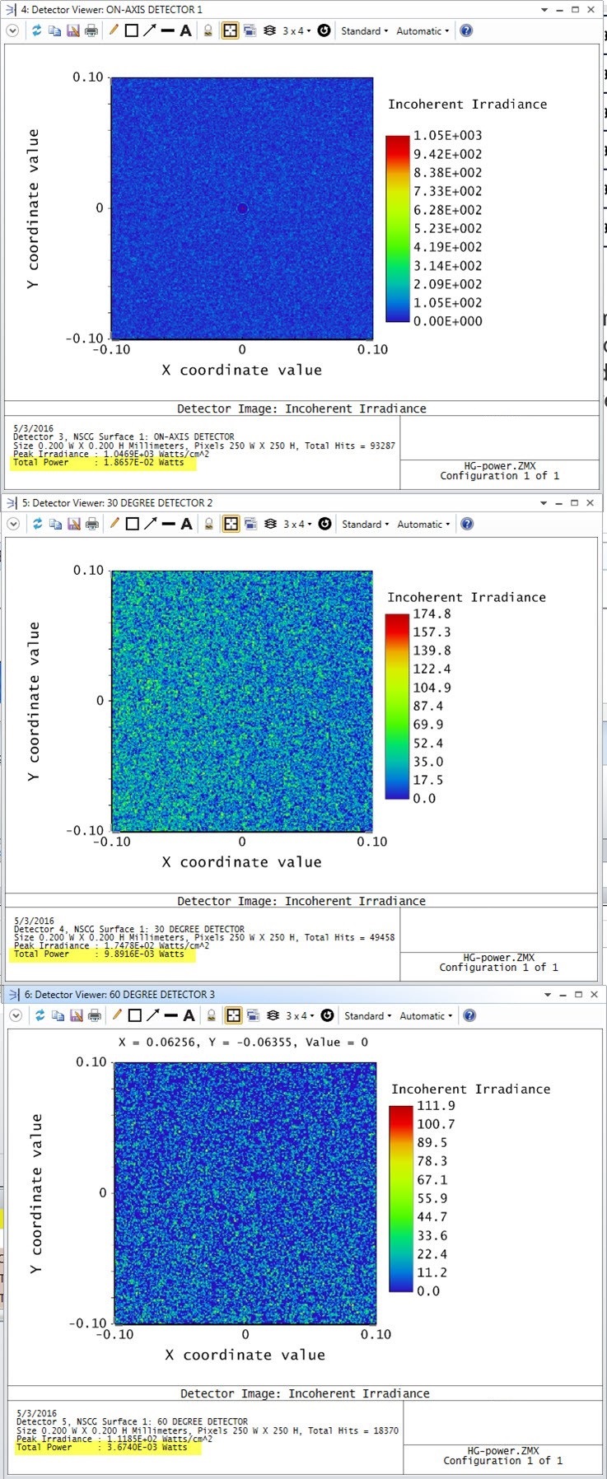Open help in ON-AXIS DETECTOR 1 toolbar
This screenshot has width=607, height=1479.
(466, 30)
